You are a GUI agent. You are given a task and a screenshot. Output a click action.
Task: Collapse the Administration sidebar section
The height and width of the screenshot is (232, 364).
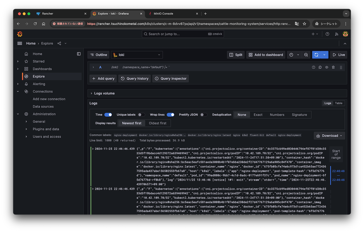coord(18,114)
